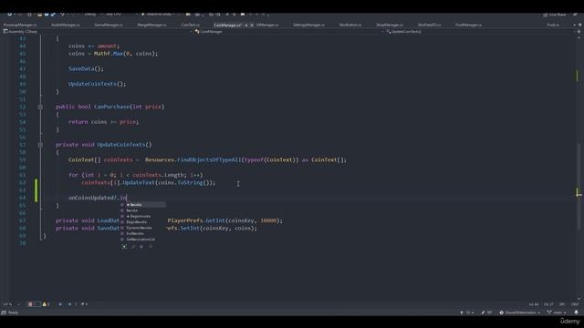Image resolution: width=584 pixels, height=328 pixels.
Task: Switch to the FruitManager.cs tab
Action: [468, 25]
